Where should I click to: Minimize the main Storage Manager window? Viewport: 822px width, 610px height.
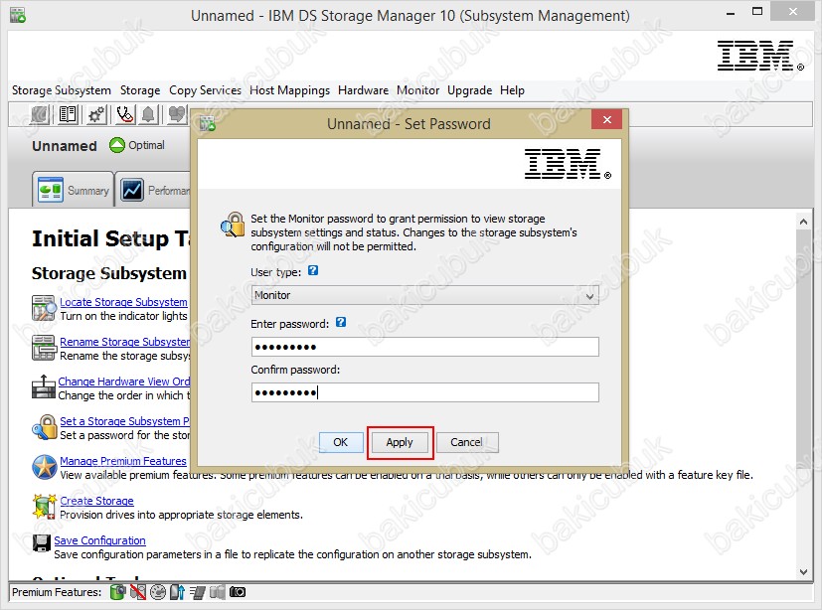click(731, 13)
